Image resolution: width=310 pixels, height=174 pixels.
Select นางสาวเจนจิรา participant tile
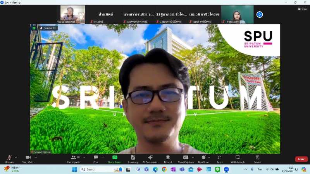[138, 15]
